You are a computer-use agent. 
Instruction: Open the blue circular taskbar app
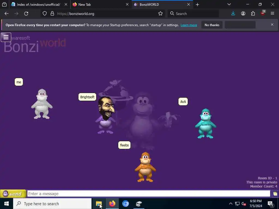pos(125,204)
